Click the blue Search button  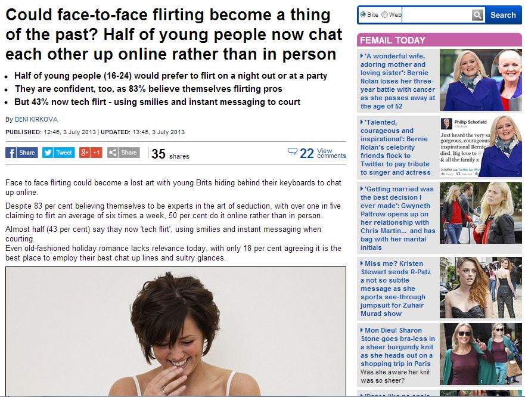tap(503, 15)
